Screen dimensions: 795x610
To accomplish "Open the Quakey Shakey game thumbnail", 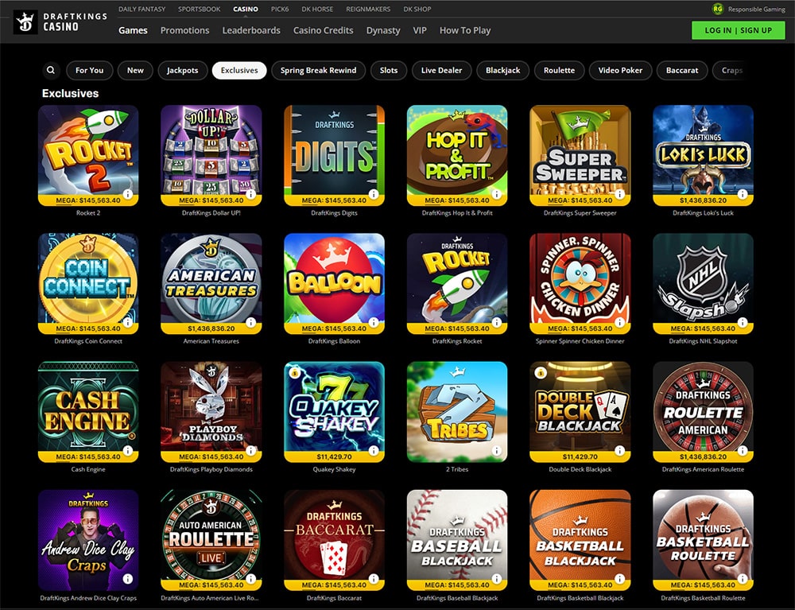I will 334,412.
